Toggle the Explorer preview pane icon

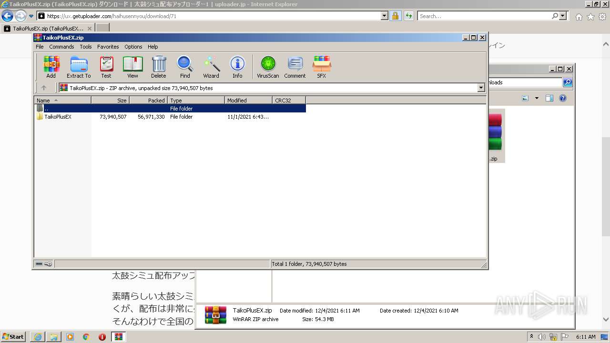click(549, 99)
